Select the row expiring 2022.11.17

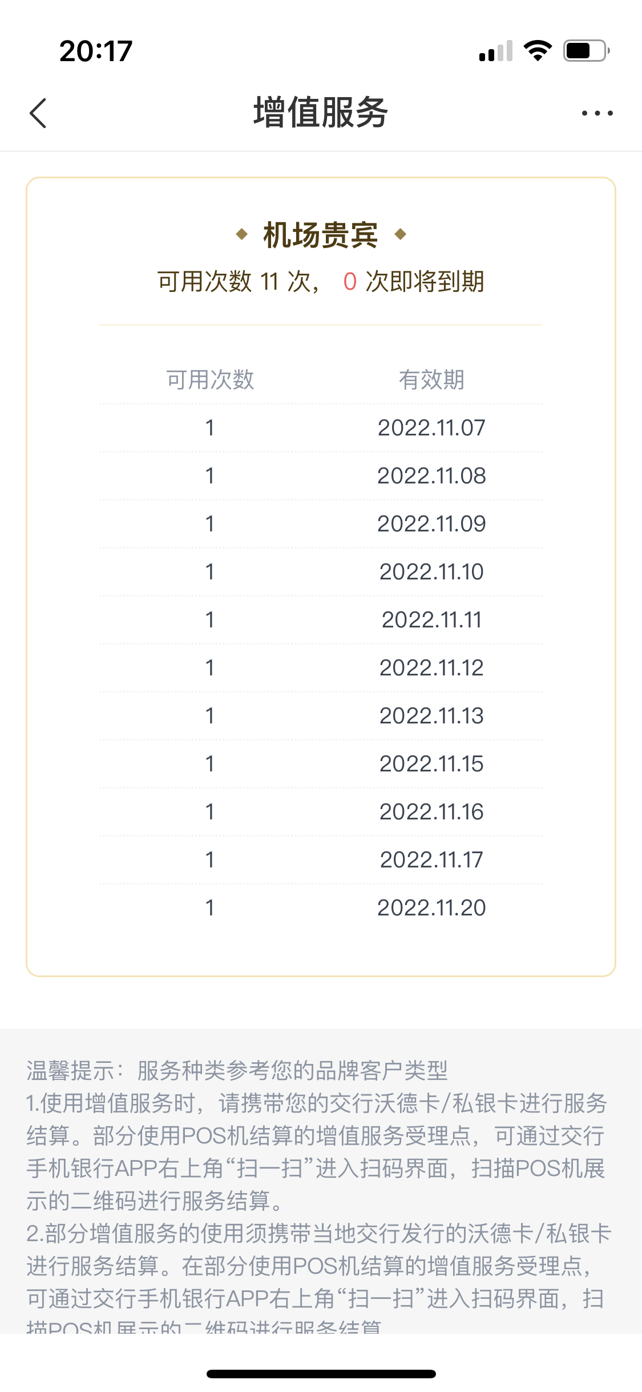321,860
